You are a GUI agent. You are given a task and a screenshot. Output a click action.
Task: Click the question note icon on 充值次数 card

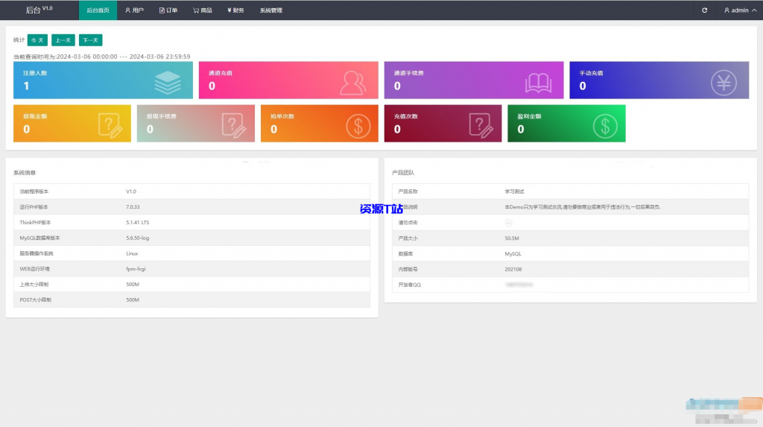(x=481, y=124)
